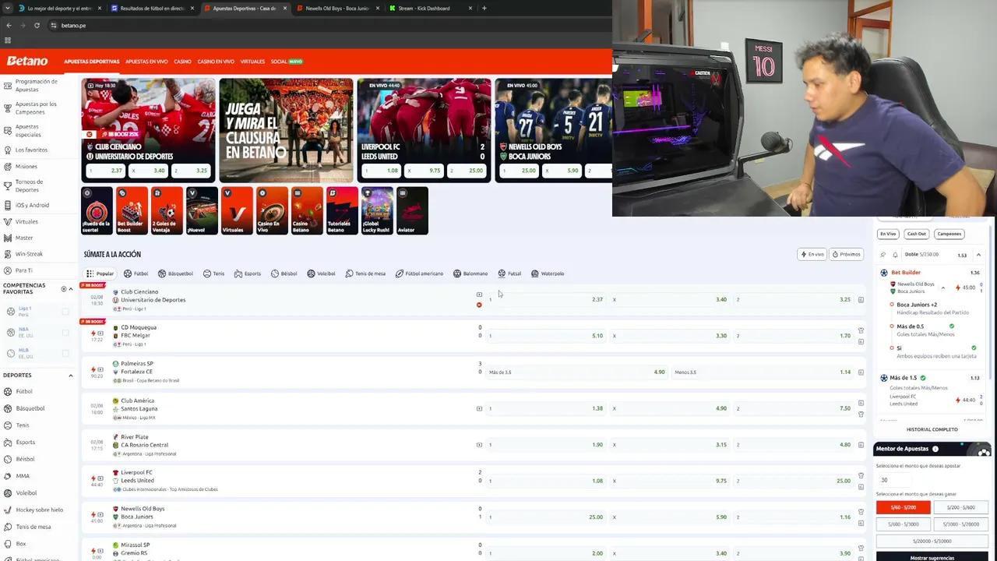Select the Fútbol ball icon under Deportes
The image size is (997, 561).
coord(7,391)
